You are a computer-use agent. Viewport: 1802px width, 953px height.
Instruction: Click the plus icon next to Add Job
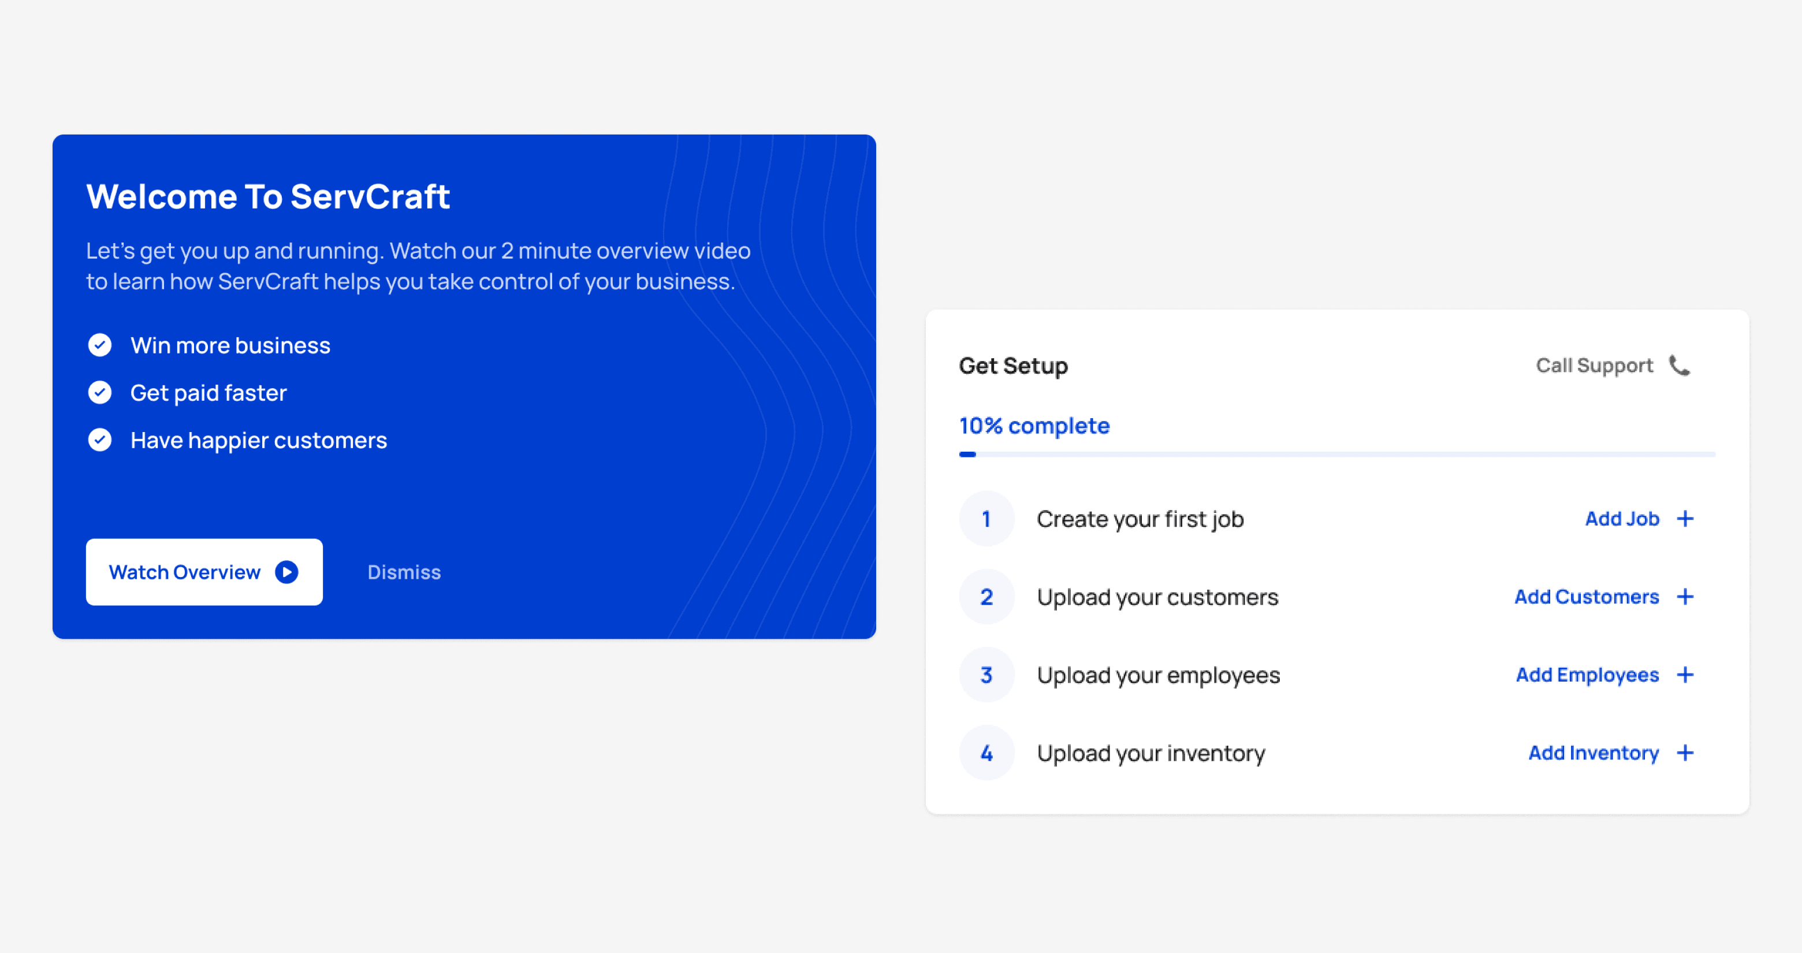pos(1685,519)
